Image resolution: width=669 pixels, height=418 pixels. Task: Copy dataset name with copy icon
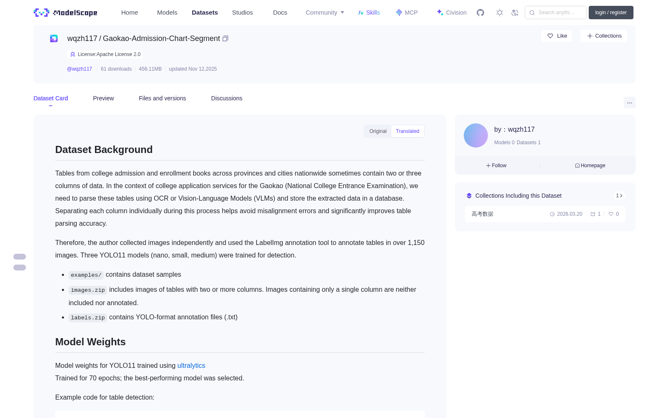pos(225,38)
